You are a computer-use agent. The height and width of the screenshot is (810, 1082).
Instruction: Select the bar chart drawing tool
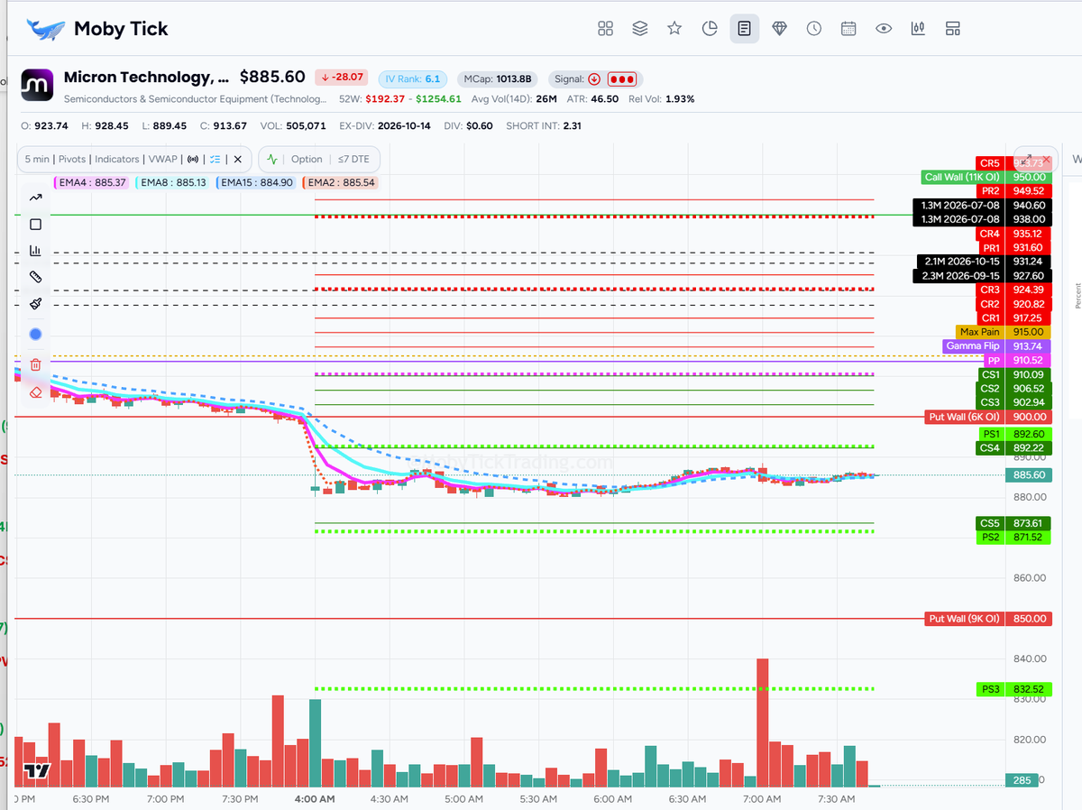[x=36, y=251]
